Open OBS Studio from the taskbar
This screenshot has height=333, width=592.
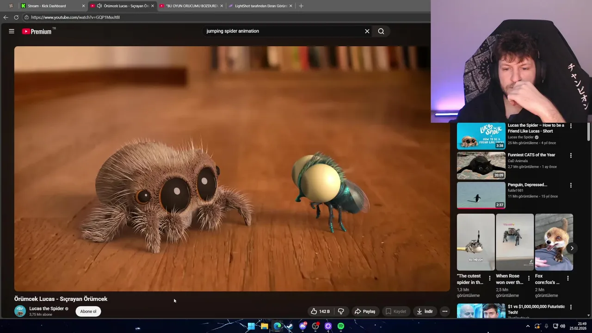click(315, 326)
